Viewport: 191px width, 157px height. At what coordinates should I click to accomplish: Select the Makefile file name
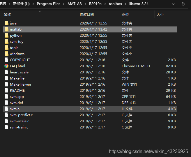click(x=17, y=78)
